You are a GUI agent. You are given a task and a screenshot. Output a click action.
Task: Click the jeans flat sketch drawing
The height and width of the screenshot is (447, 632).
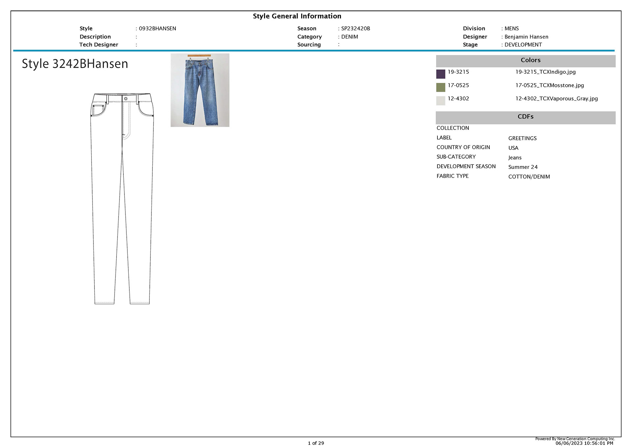pyautogui.click(x=122, y=198)
